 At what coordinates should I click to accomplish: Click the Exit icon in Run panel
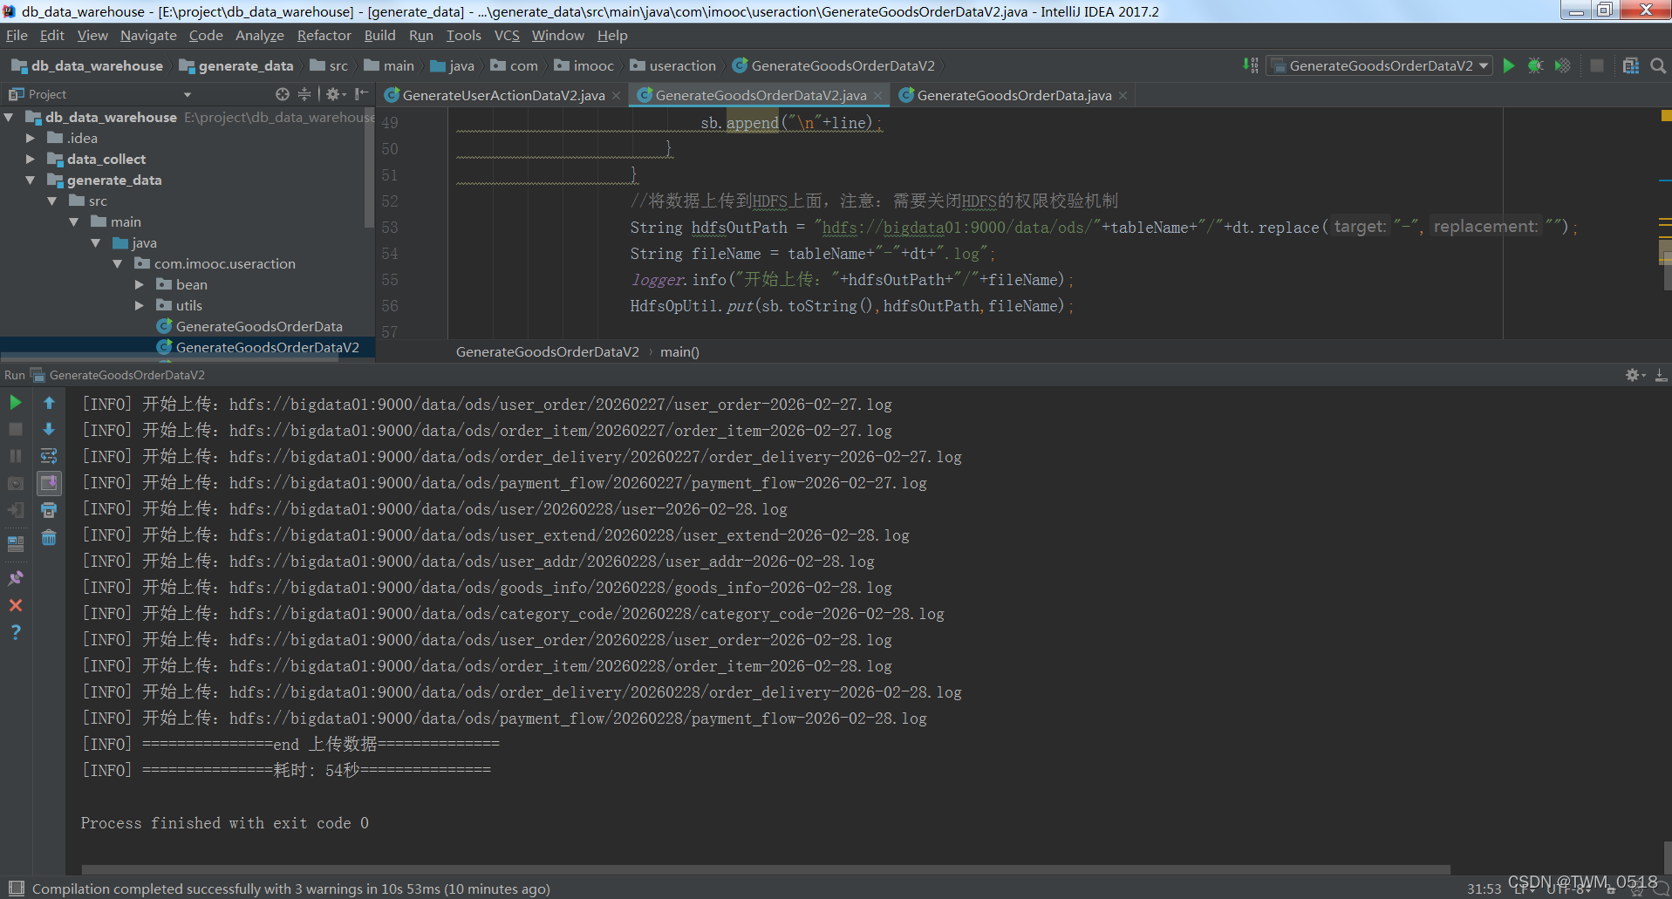click(x=16, y=510)
